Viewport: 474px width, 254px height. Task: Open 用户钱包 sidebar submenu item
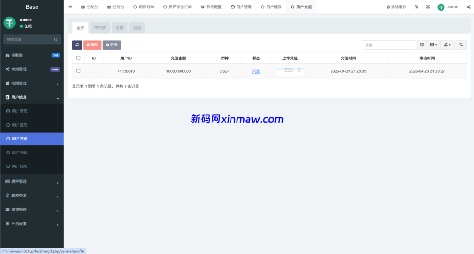coord(32,166)
